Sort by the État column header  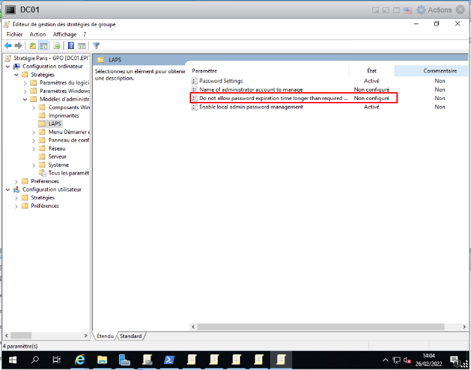click(x=372, y=71)
